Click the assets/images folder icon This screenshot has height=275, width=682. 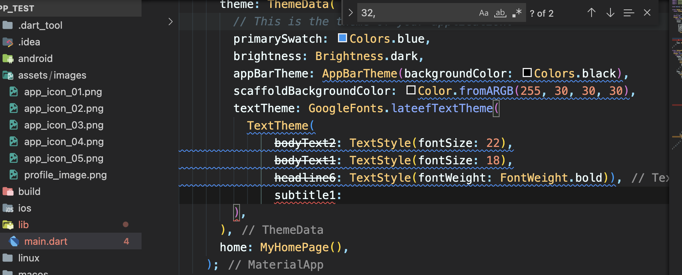tap(8, 75)
